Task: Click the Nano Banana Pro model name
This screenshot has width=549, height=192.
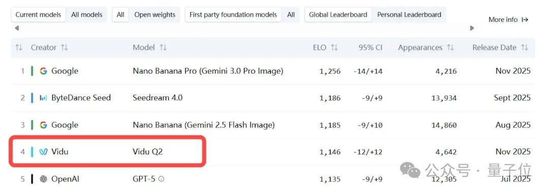Action: 208,71
